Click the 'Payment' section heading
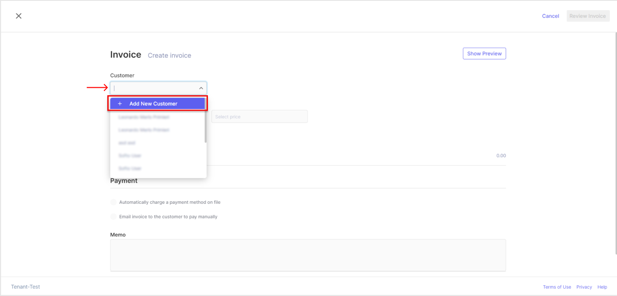Screen dimensions: 617x296 coord(124,181)
